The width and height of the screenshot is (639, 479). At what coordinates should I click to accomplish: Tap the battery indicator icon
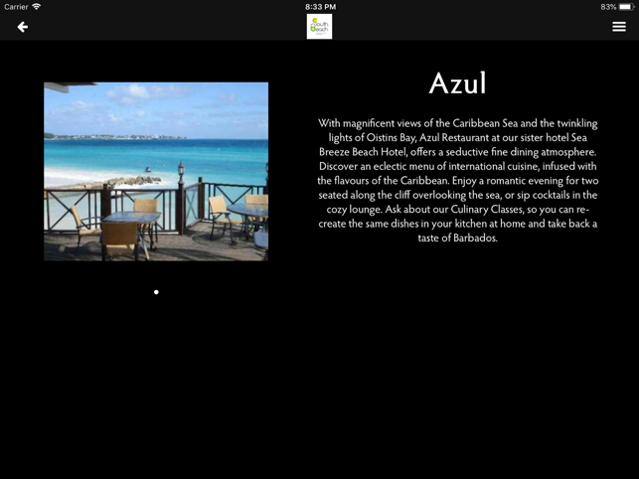click(627, 7)
